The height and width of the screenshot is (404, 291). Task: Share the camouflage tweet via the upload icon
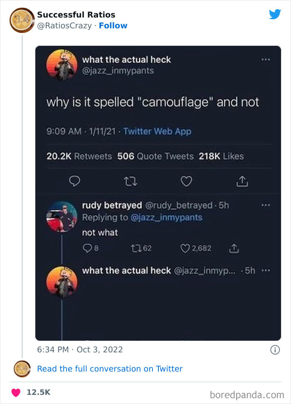(x=242, y=181)
